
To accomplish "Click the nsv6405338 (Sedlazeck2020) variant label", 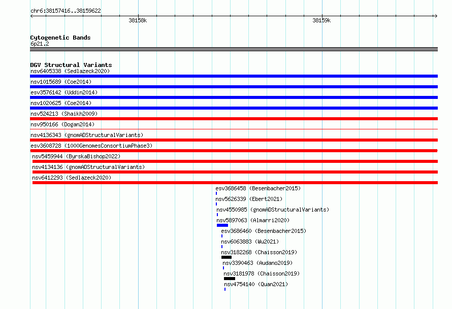I will click(70, 71).
